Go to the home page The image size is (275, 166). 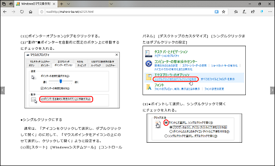pyautogui.click(x=31, y=12)
